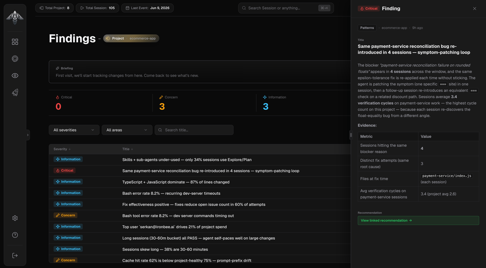Image resolution: width=486 pixels, height=268 pixels.
Task: Click ecommerce-app label in detail panel
Action: 394,28
